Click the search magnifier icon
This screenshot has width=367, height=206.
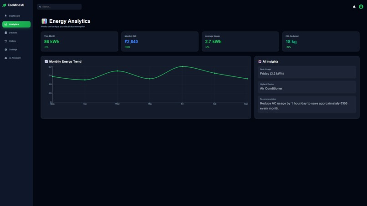(40, 7)
